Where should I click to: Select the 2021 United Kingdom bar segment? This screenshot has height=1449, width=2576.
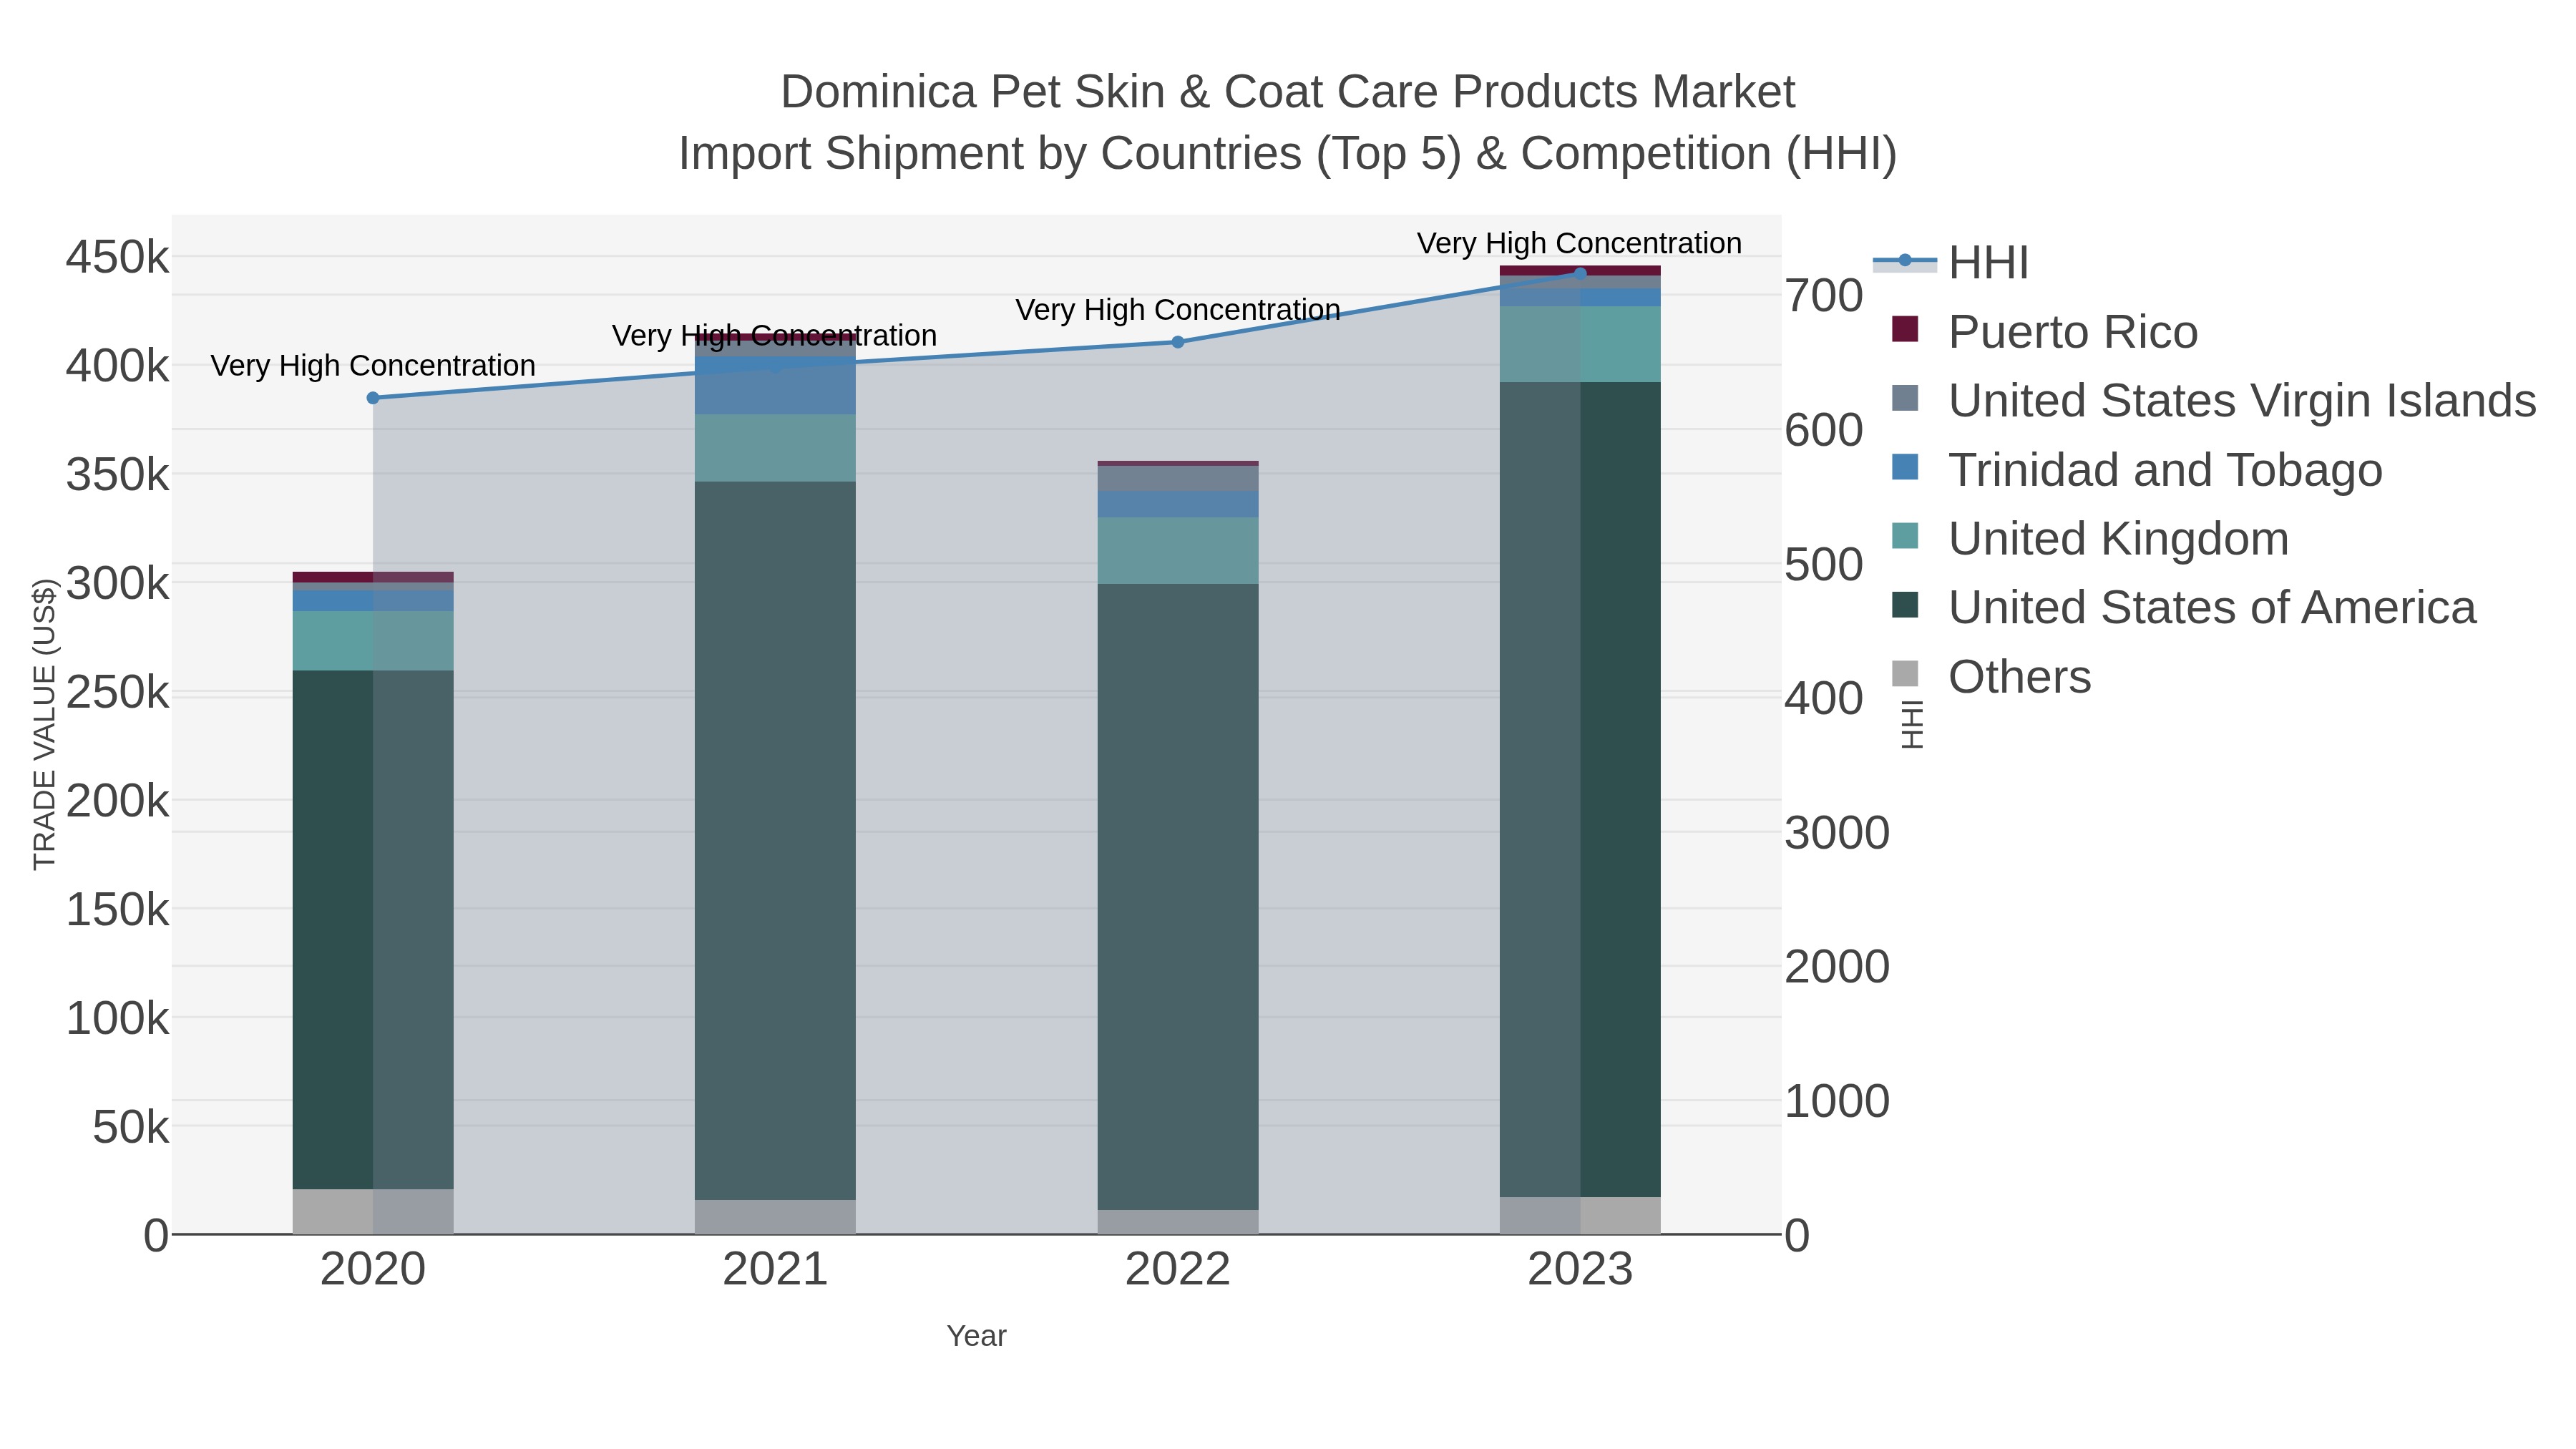click(775, 448)
